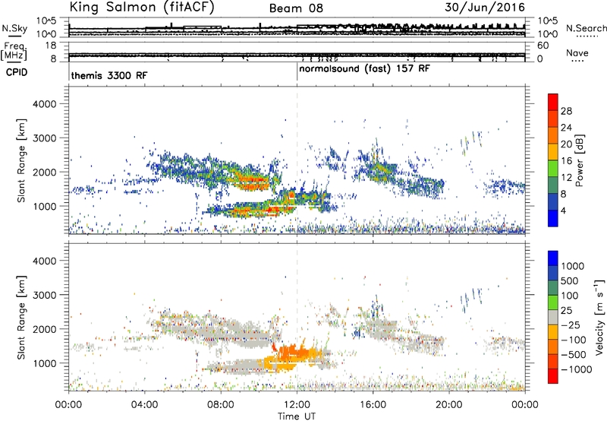Click the 'King Salmon (fitACF)' title text
The height and width of the screenshot is (421, 607).
(142, 7)
